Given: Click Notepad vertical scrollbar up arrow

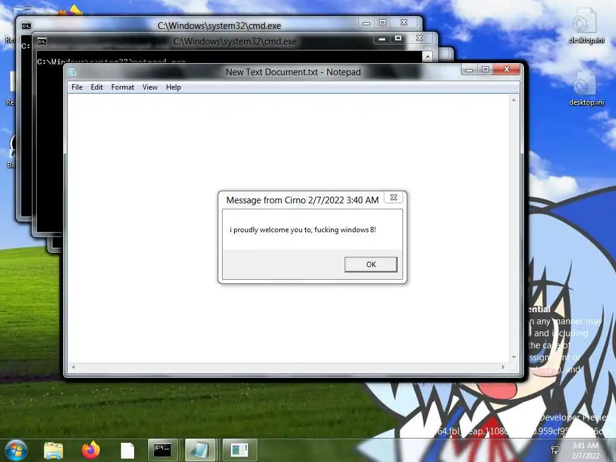Looking at the screenshot, I should [514, 100].
